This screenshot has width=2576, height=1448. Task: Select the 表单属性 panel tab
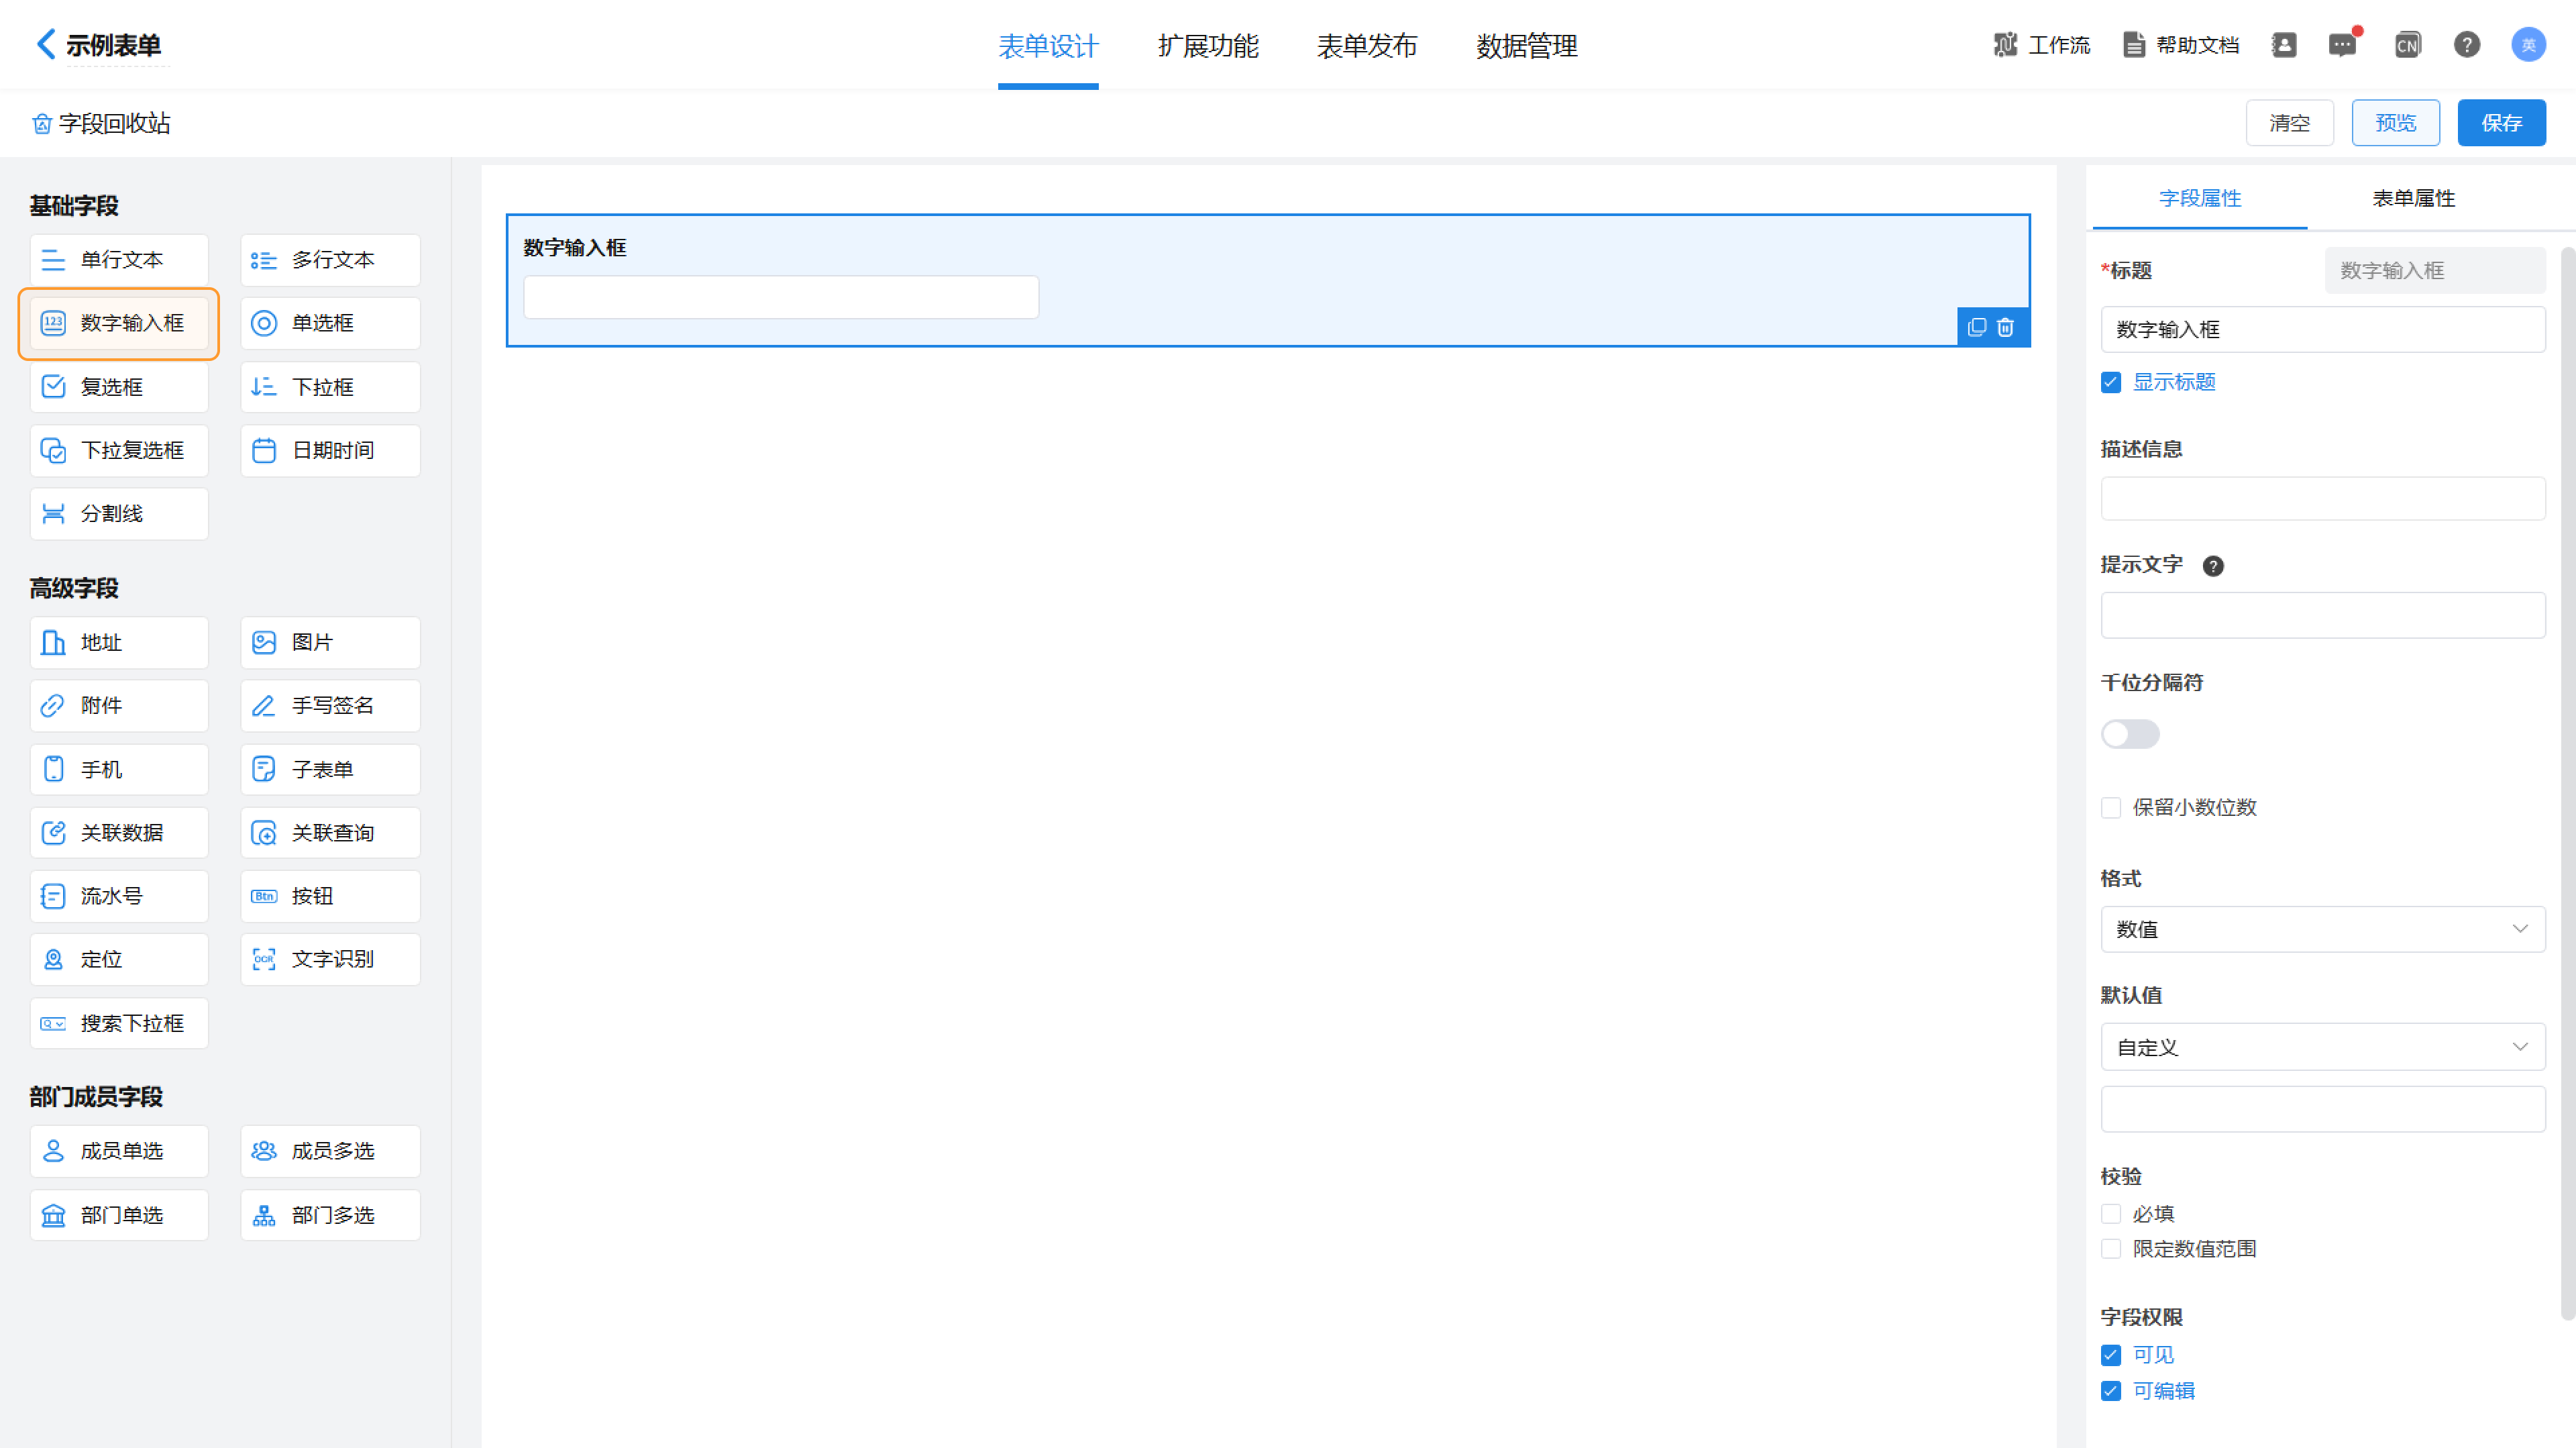(2413, 198)
